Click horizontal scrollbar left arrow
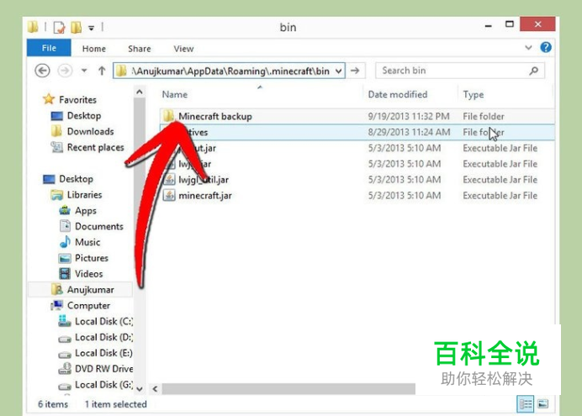The width and height of the screenshot is (582, 416). [155, 389]
